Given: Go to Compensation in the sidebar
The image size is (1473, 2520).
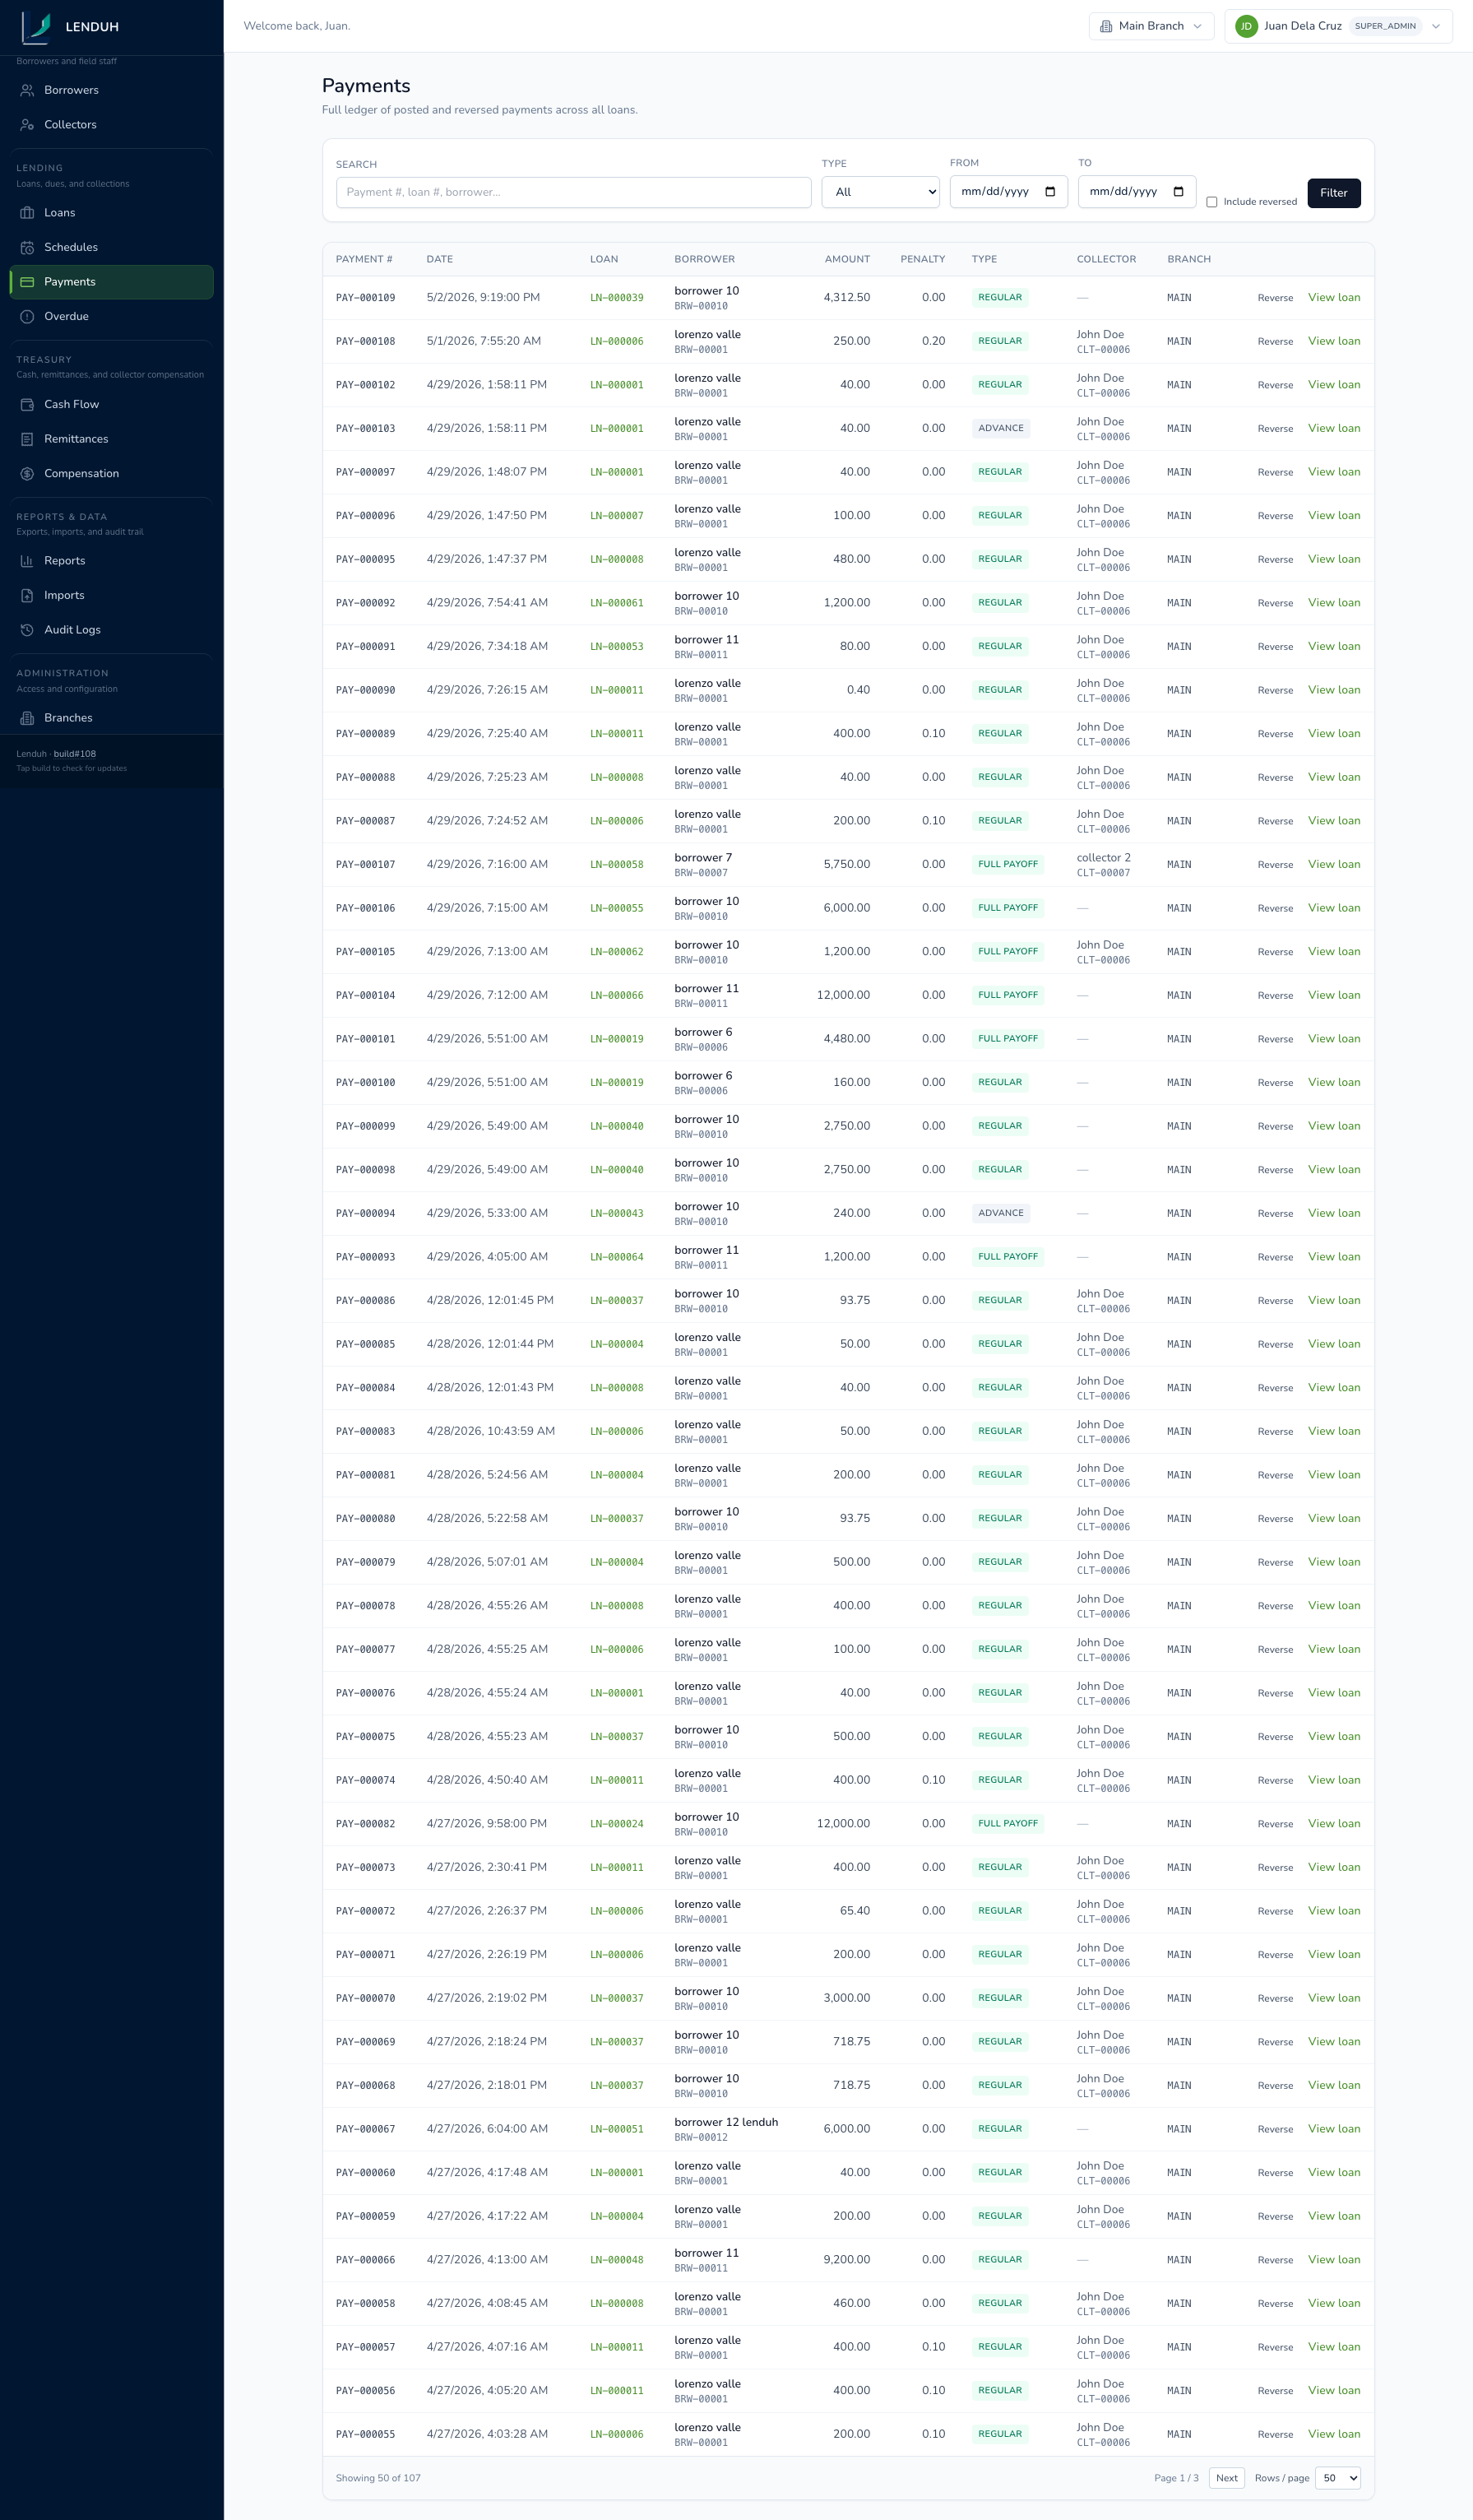Looking at the screenshot, I should [111, 473].
